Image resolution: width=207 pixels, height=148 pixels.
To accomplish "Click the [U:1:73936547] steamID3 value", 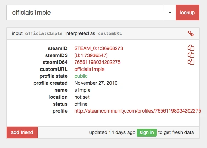I will coord(91,55).
